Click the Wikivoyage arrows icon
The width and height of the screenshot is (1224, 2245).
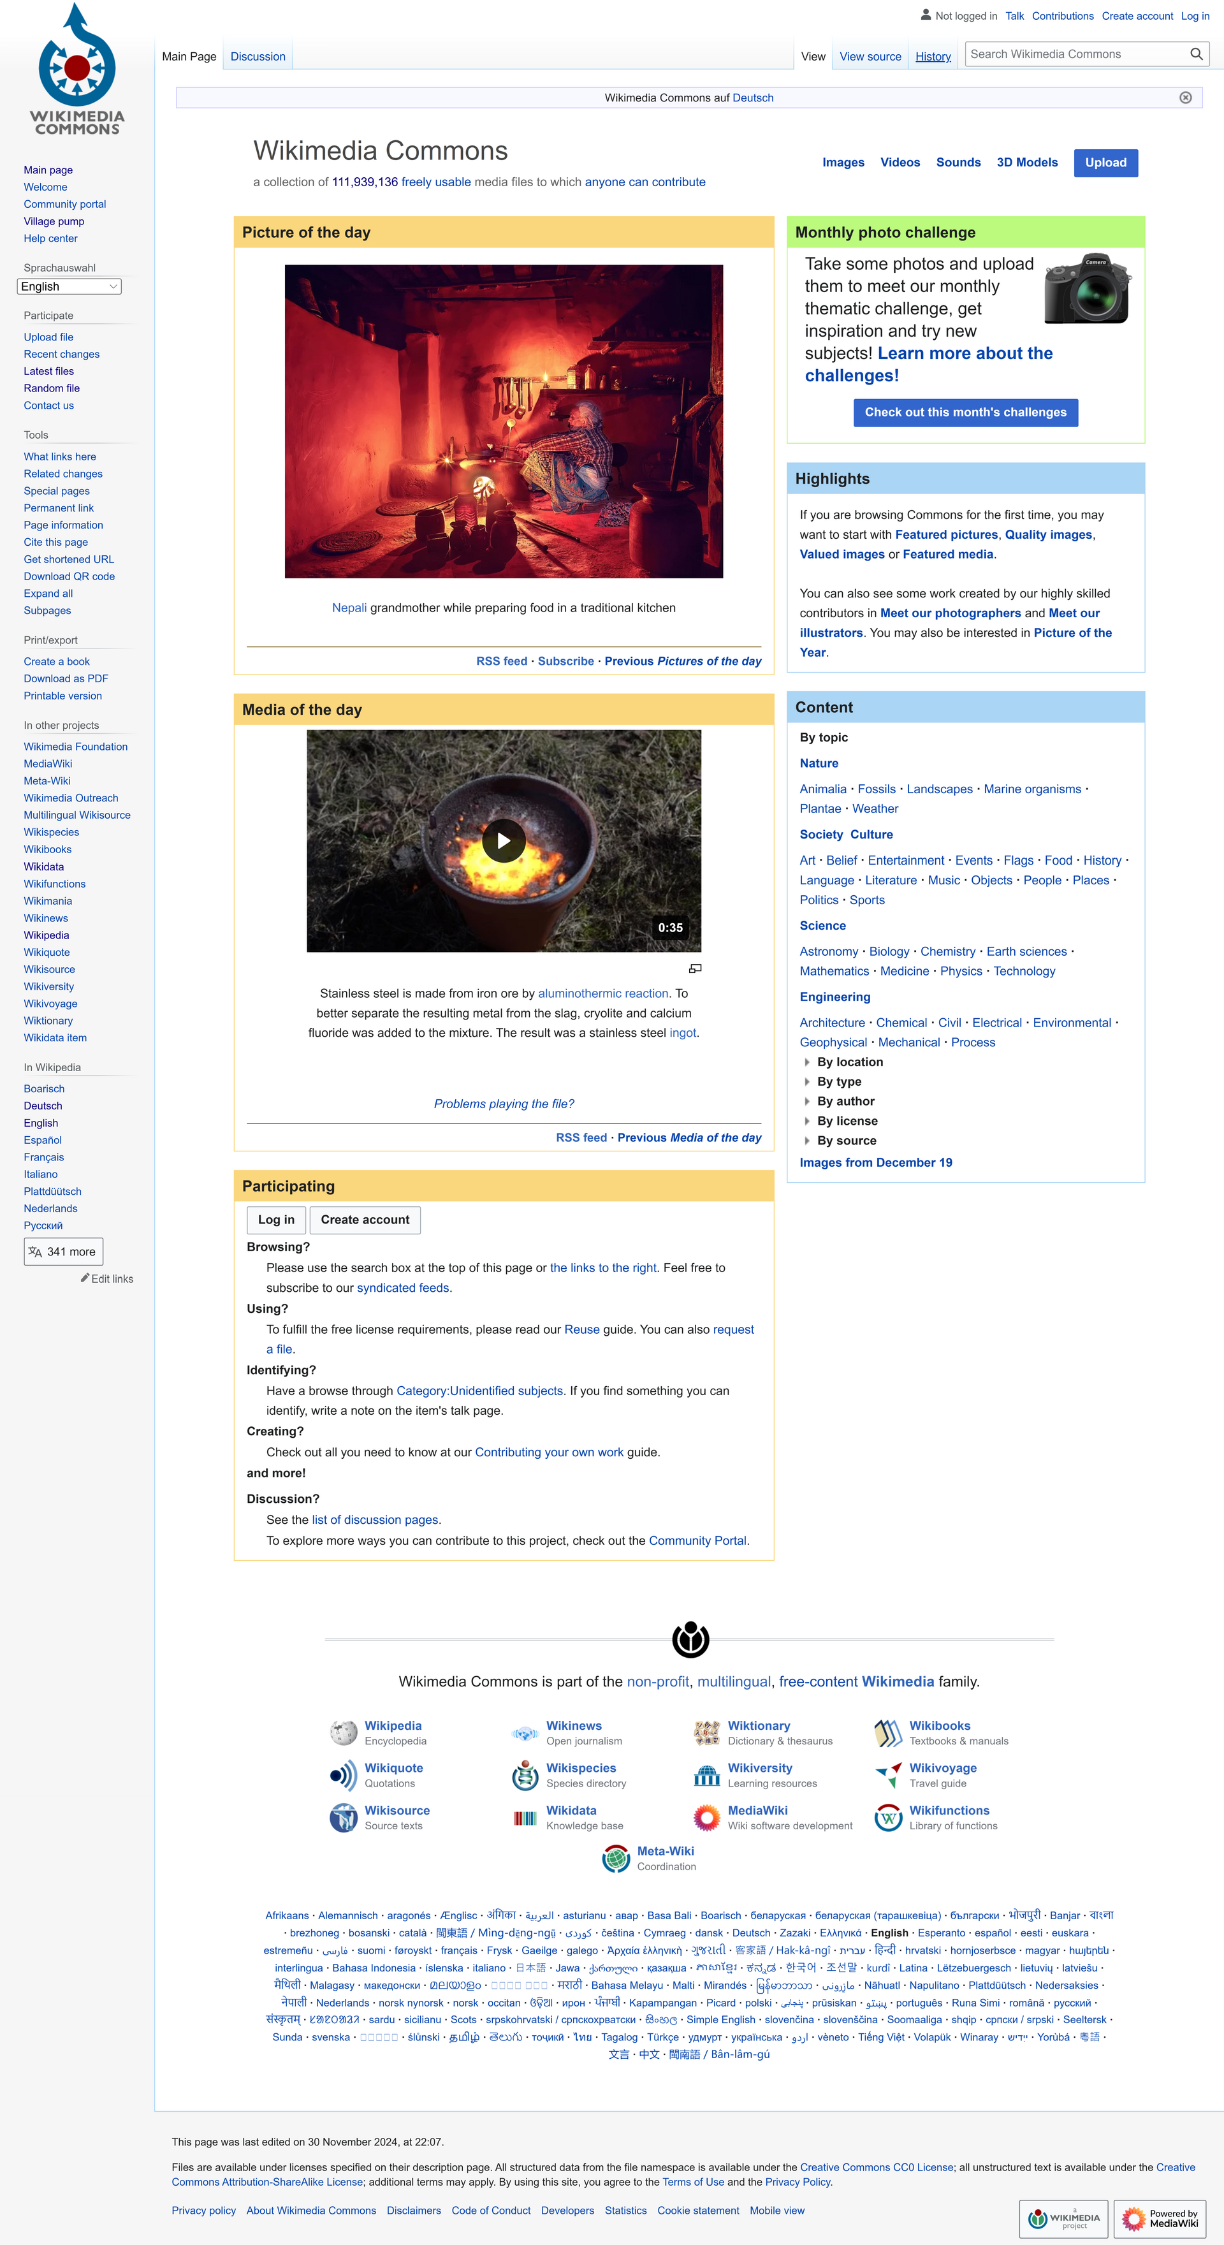[888, 1775]
